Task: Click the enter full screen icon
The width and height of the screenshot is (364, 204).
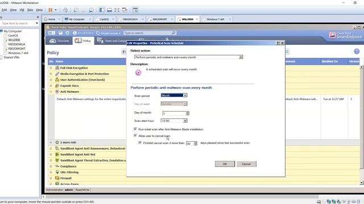Action: click(x=117, y=10)
